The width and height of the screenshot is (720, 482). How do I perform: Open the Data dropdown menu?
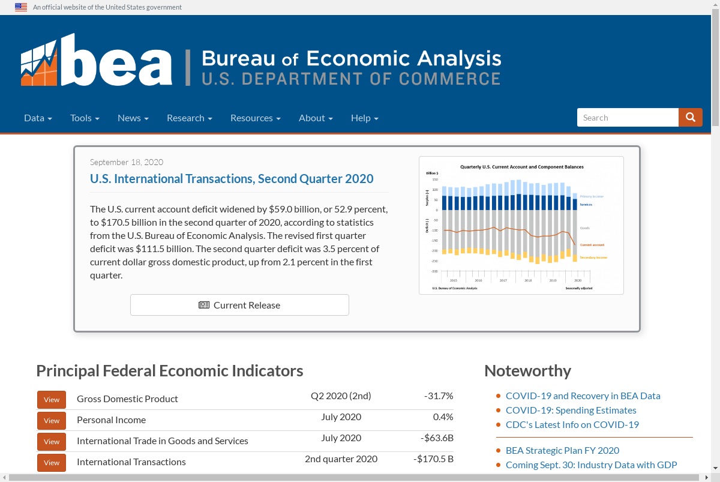pyautogui.click(x=38, y=118)
